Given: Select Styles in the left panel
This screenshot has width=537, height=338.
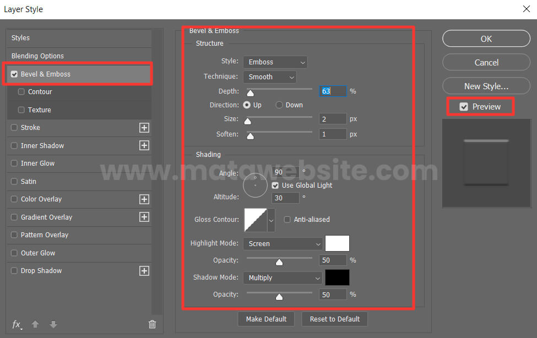Looking at the screenshot, I should tap(21, 38).
